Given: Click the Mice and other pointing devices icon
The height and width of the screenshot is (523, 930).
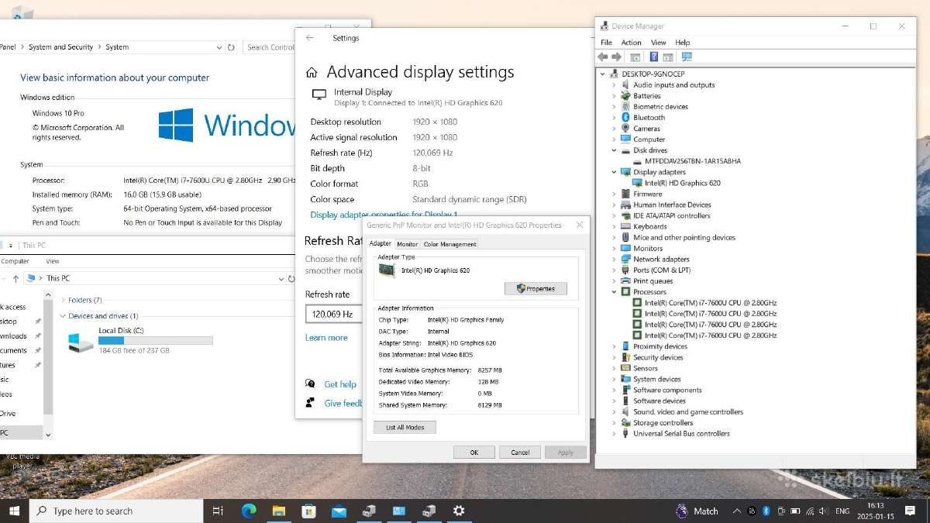Looking at the screenshot, I should (x=625, y=237).
